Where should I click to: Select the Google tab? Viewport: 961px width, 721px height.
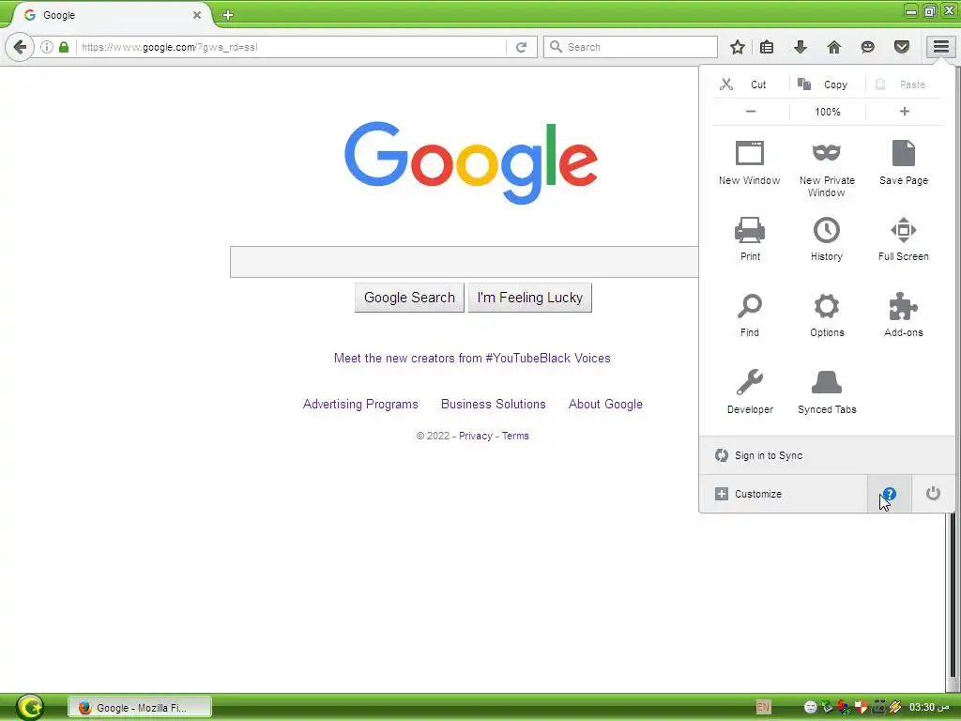tap(111, 15)
